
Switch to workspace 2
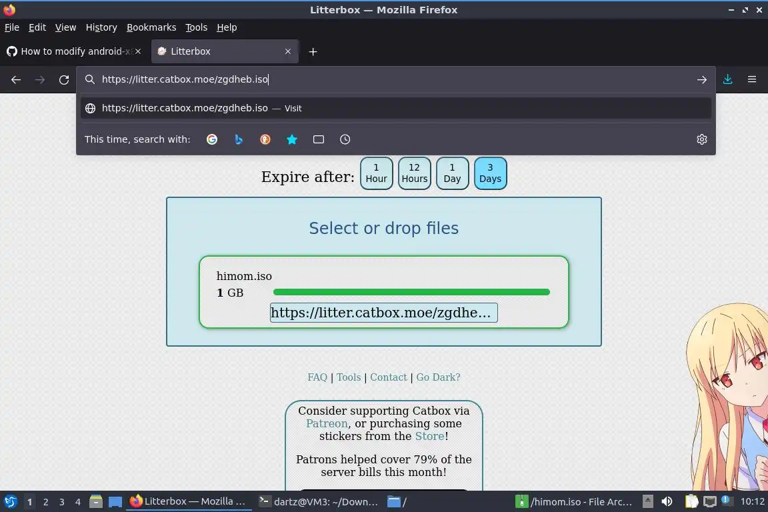[x=45, y=502]
